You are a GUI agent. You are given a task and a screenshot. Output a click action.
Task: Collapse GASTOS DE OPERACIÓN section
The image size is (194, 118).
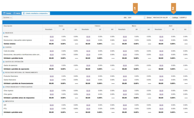coord(4,62)
